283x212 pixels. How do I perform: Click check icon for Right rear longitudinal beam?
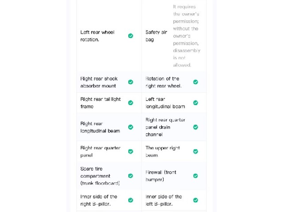tap(131, 127)
